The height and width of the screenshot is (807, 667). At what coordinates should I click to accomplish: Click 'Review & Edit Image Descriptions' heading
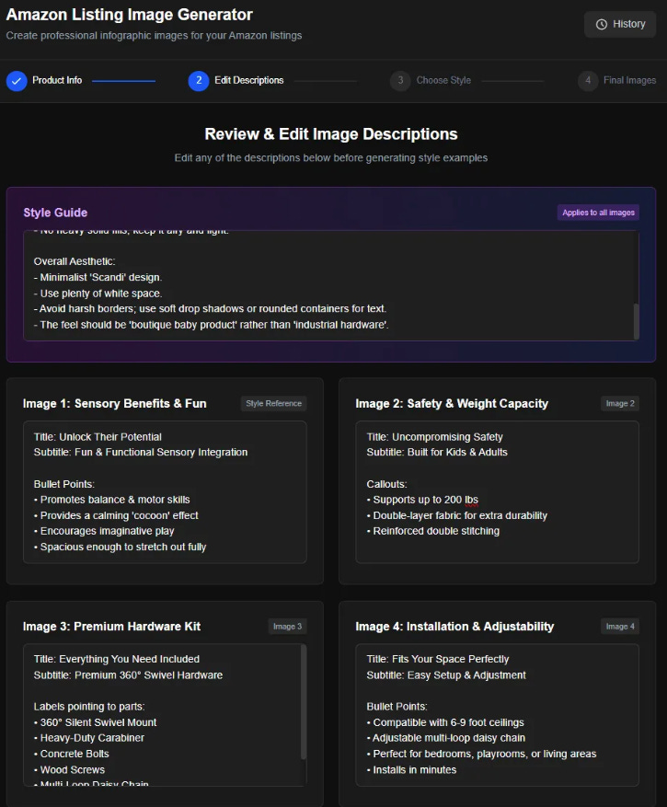click(x=331, y=133)
